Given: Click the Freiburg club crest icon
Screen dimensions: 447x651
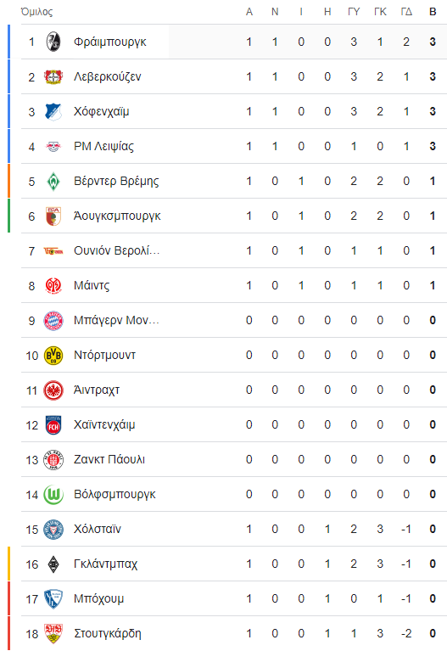Looking at the screenshot, I should pos(53,42).
